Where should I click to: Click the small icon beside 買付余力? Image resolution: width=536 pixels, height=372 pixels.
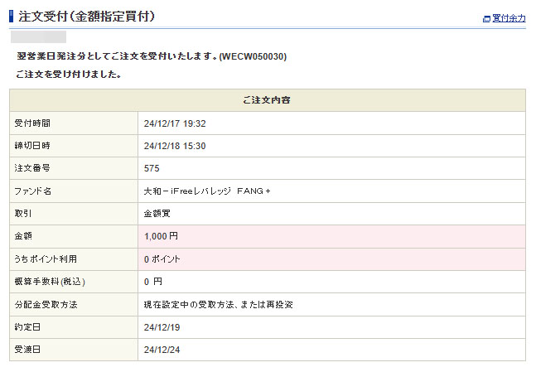486,18
